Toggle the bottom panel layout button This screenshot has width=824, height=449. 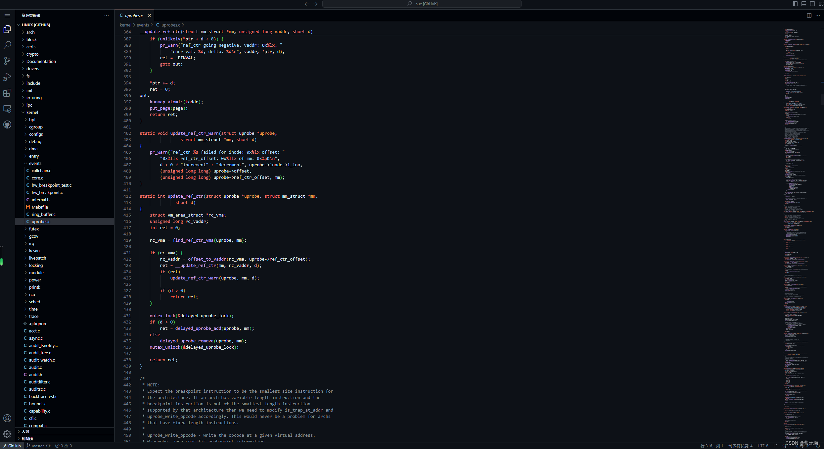click(804, 4)
